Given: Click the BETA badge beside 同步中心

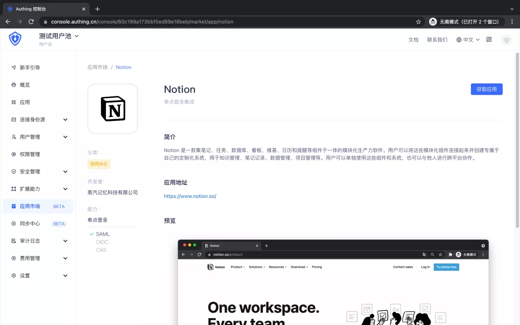Looking at the screenshot, I should coord(59,223).
